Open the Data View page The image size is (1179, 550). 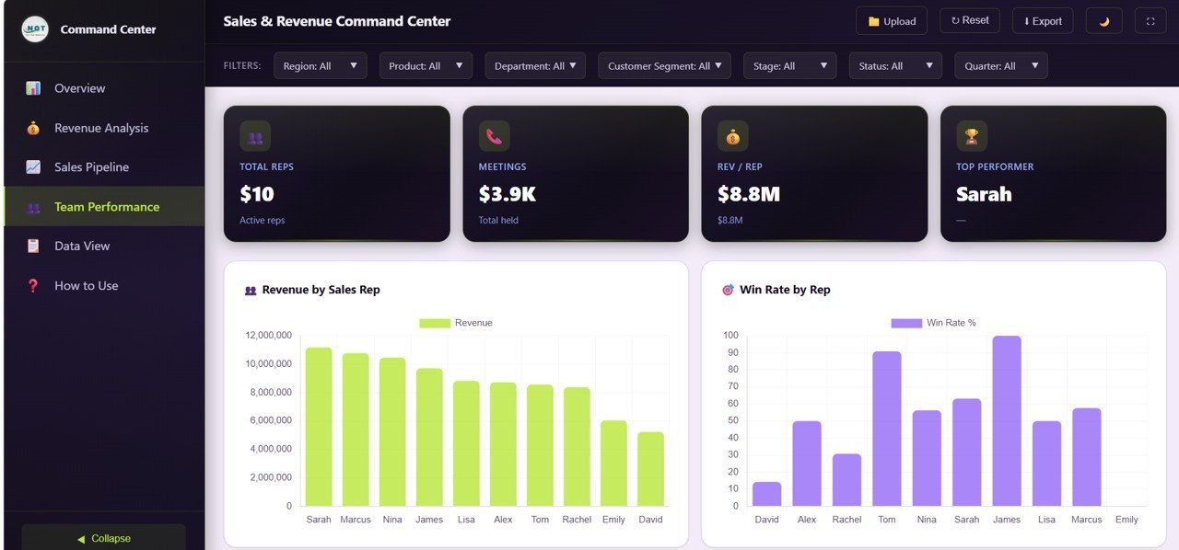pyautogui.click(x=82, y=246)
